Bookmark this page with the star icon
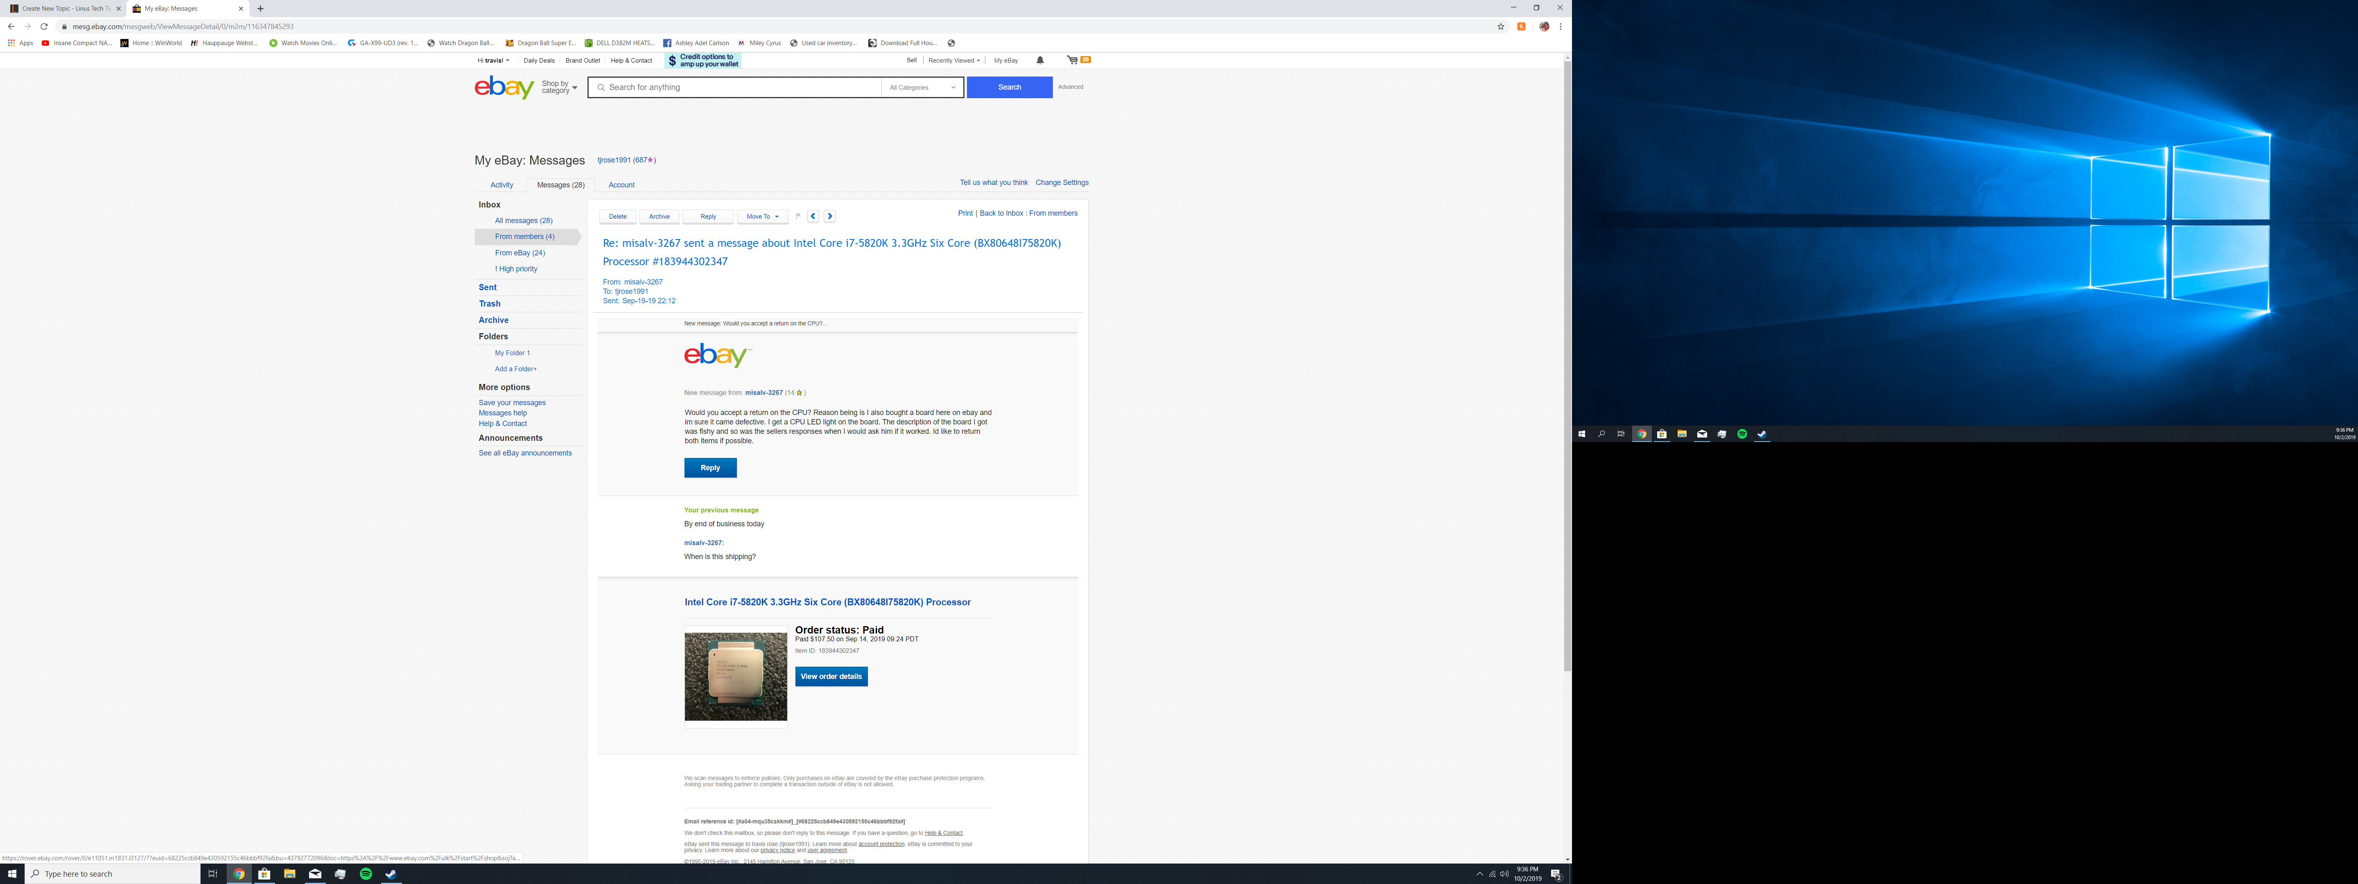Screen dimensions: 2358x884 tap(1500, 27)
